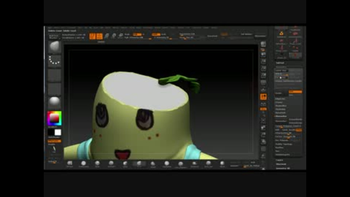
Task: Toggle the orange Rgb button
Action: (137, 34)
